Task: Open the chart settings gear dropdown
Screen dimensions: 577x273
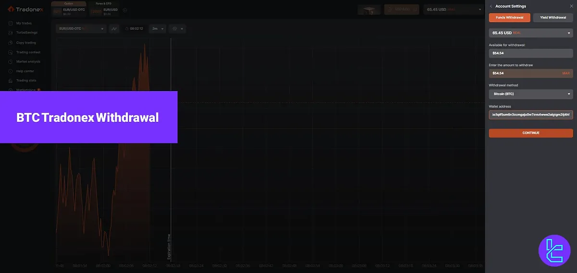Action: pos(176,29)
